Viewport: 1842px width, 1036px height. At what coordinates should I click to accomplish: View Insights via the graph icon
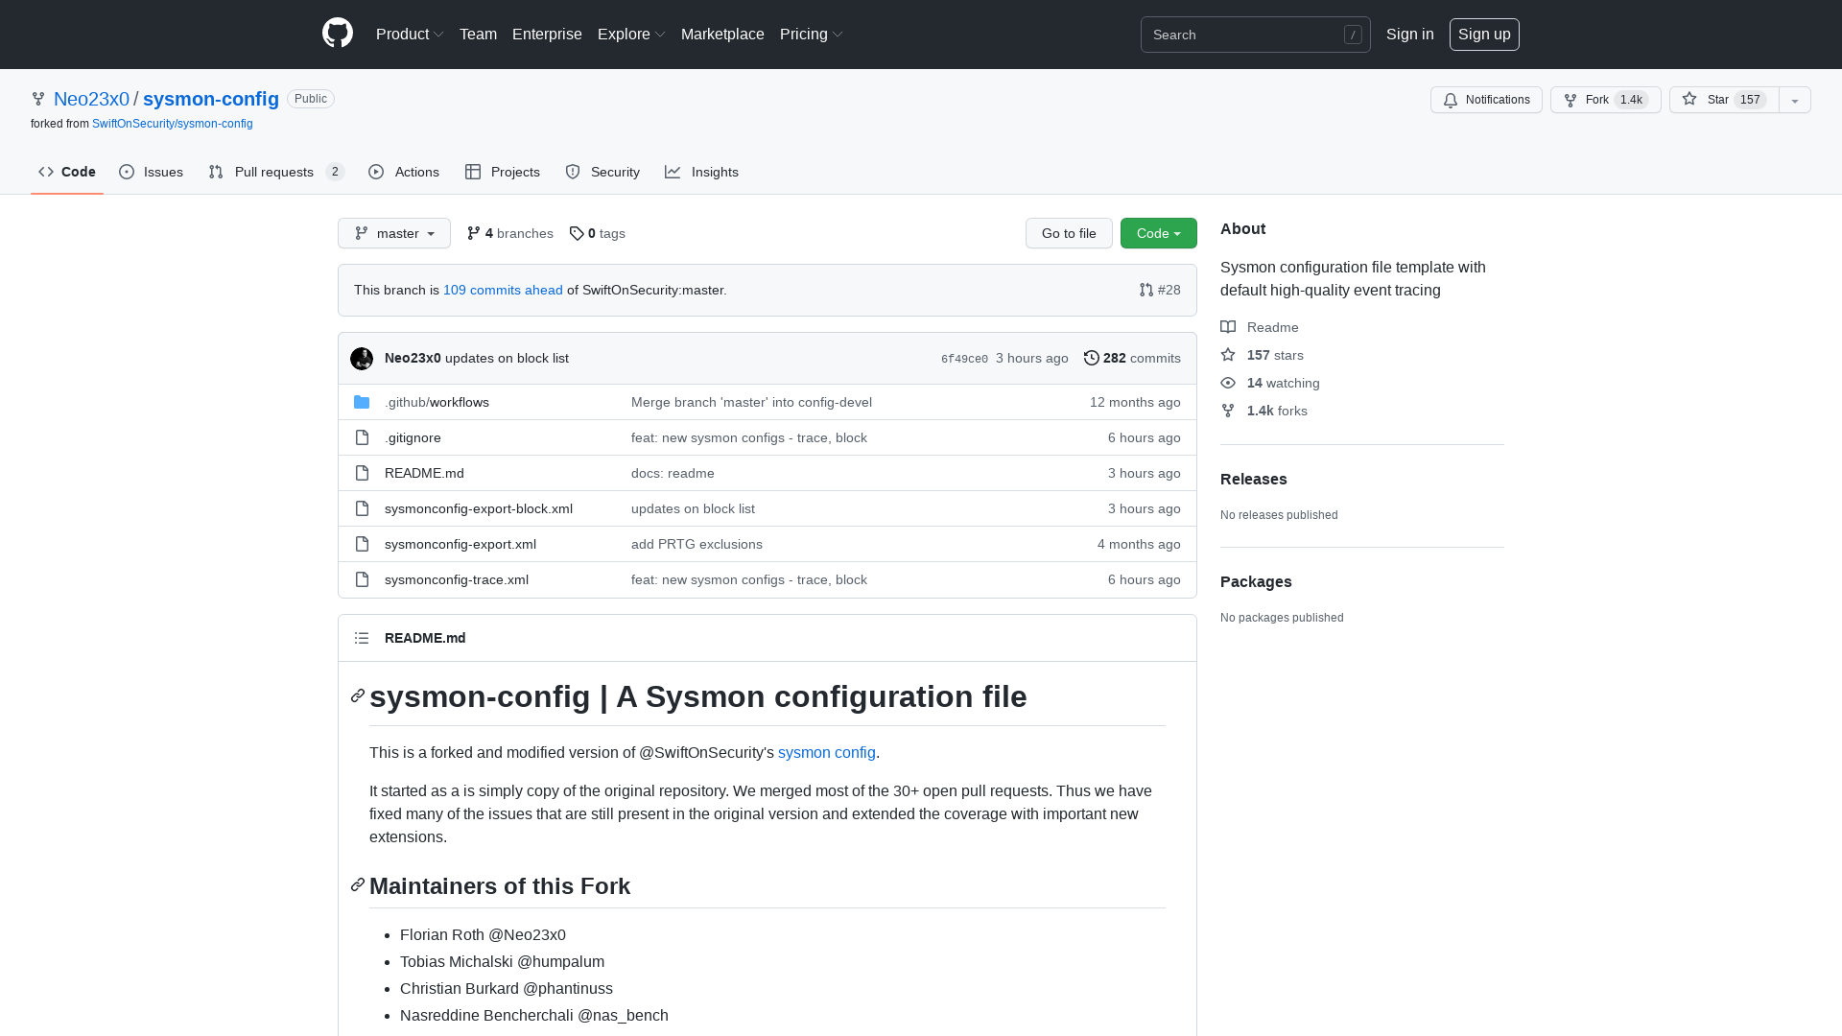[674, 172]
